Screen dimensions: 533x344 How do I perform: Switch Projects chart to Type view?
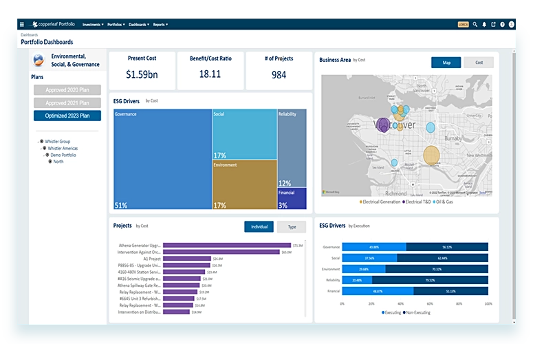(292, 226)
